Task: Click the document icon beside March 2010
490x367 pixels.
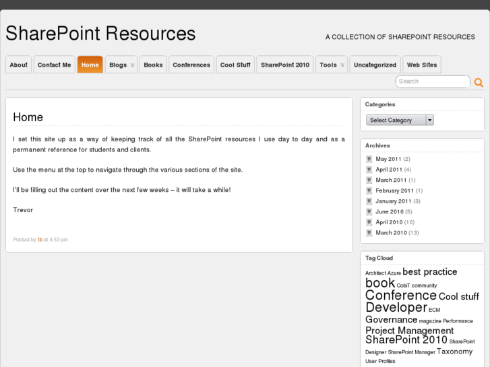Action: pos(369,233)
